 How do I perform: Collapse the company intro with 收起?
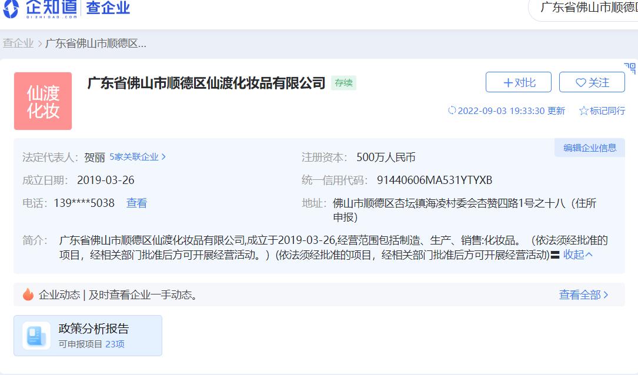pos(578,255)
